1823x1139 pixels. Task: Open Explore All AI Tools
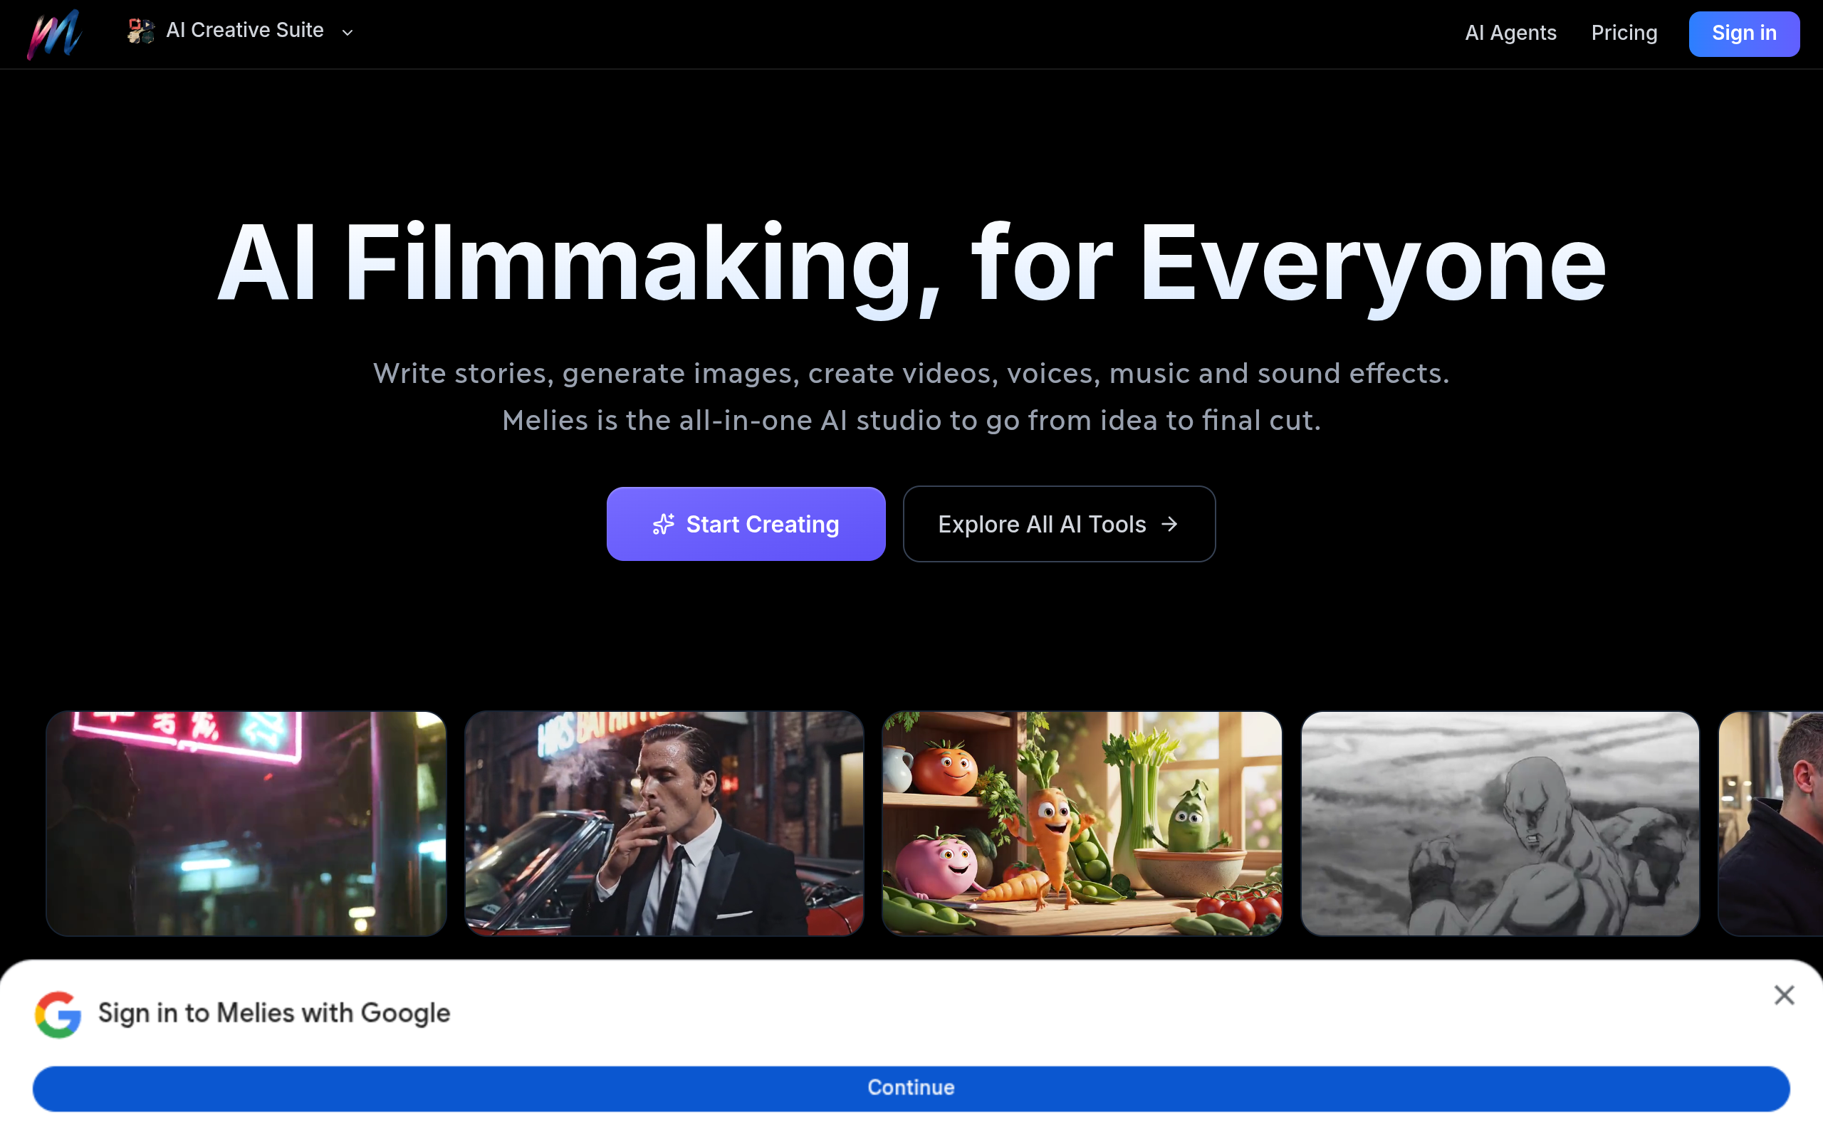click(1059, 523)
